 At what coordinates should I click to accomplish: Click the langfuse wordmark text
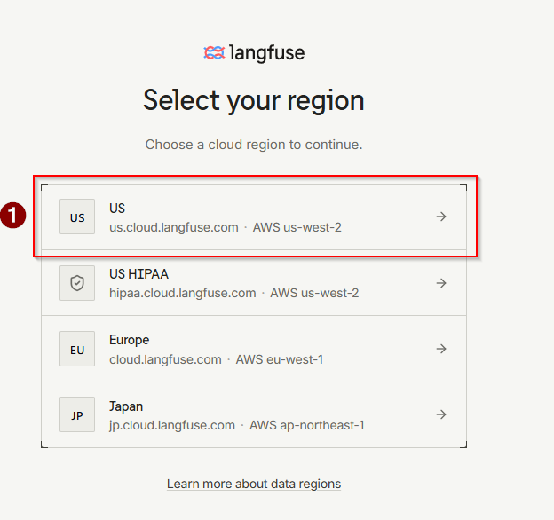pos(266,53)
